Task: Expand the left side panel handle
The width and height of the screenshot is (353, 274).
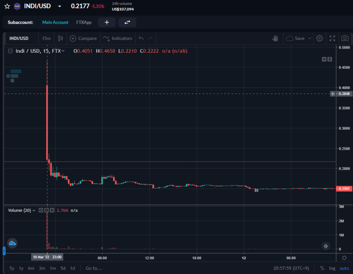Action: pos(4,251)
